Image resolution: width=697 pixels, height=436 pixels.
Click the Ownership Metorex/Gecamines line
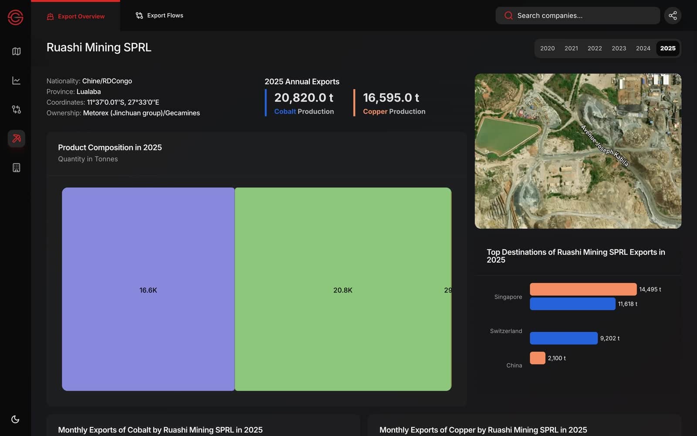pos(123,113)
